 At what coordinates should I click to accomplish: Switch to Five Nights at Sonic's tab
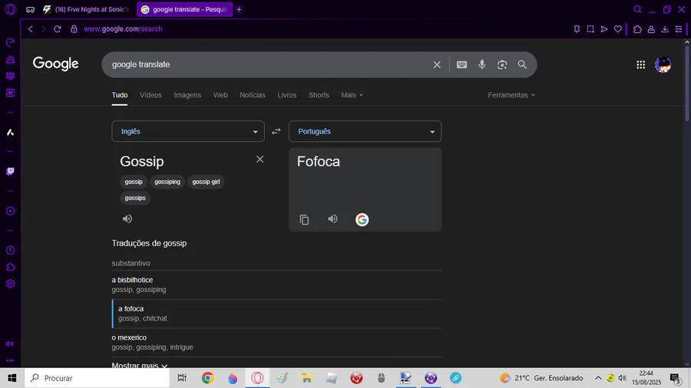click(x=87, y=9)
